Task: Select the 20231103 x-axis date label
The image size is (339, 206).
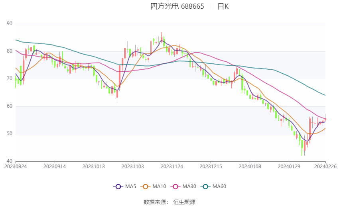Action: tap(133, 167)
